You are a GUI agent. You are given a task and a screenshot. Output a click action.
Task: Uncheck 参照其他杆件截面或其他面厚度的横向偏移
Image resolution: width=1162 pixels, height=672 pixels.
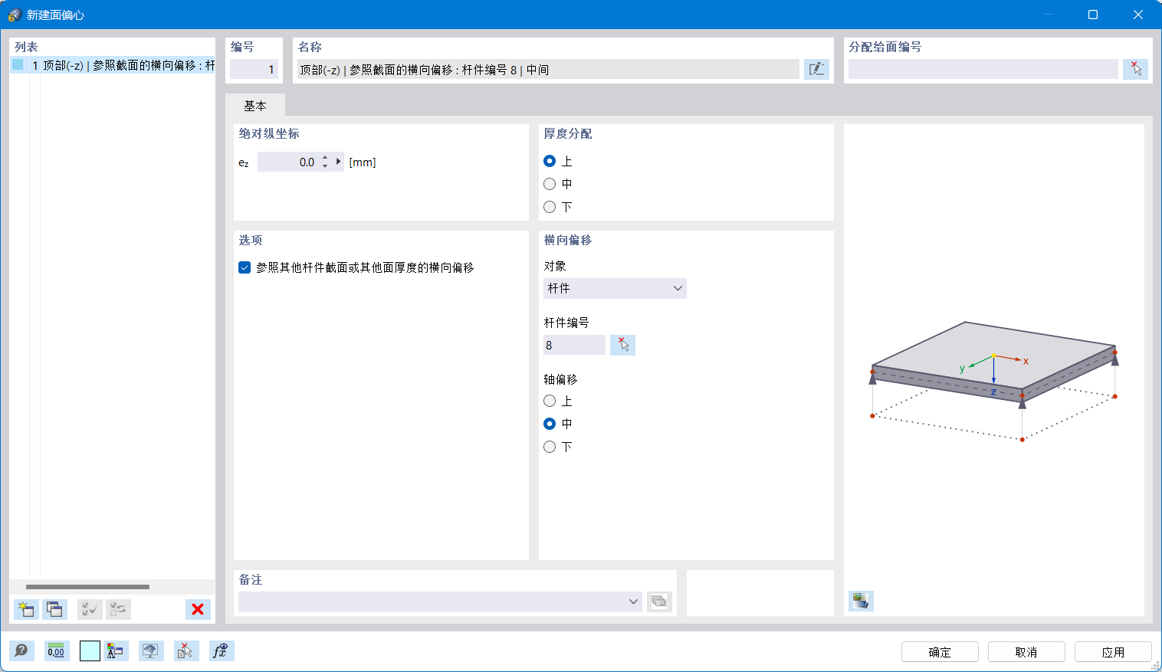pyautogui.click(x=245, y=267)
